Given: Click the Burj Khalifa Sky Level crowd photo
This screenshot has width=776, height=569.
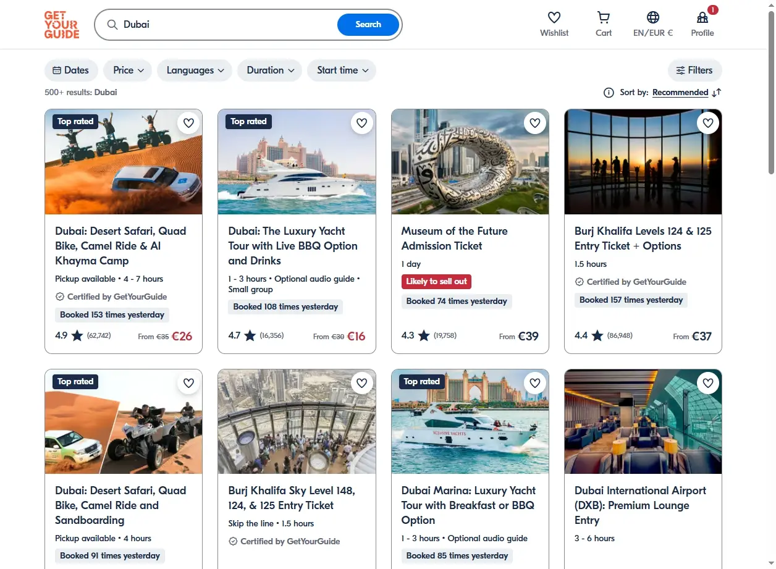Looking at the screenshot, I should coord(297,422).
